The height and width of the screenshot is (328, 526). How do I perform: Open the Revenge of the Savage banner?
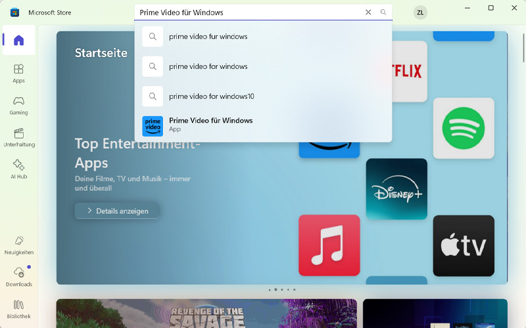pos(206,314)
